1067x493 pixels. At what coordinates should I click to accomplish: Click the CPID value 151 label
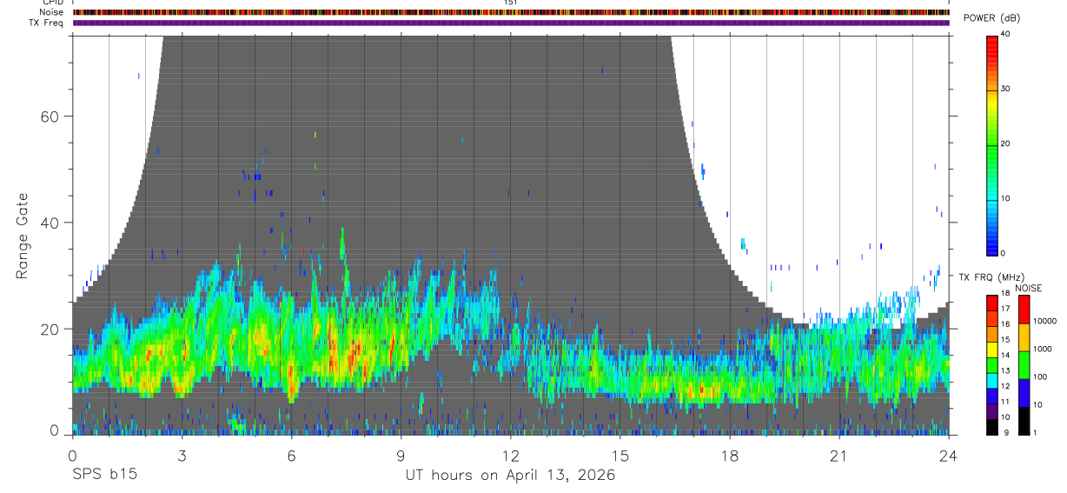[x=510, y=3]
